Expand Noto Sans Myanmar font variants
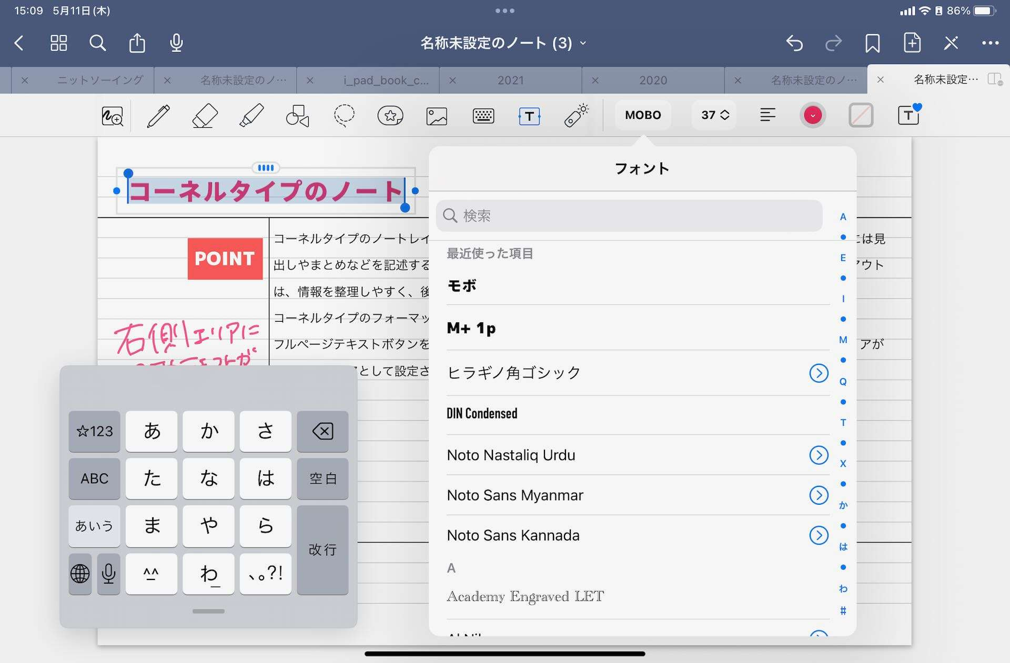1010x663 pixels. pos(819,495)
